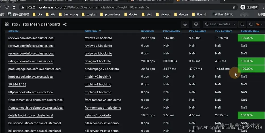Expand the 5s refresh interval dropdown
The image size is (265, 133).
[259, 24]
